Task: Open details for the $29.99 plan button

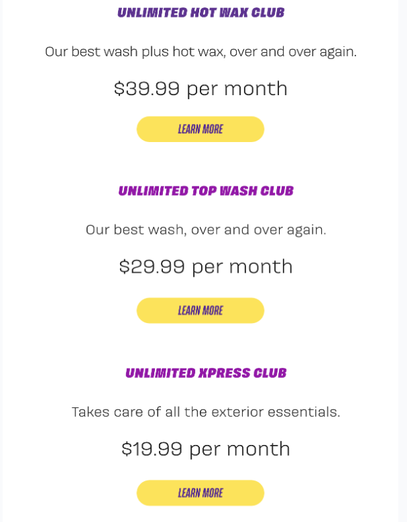Action: 200,311
